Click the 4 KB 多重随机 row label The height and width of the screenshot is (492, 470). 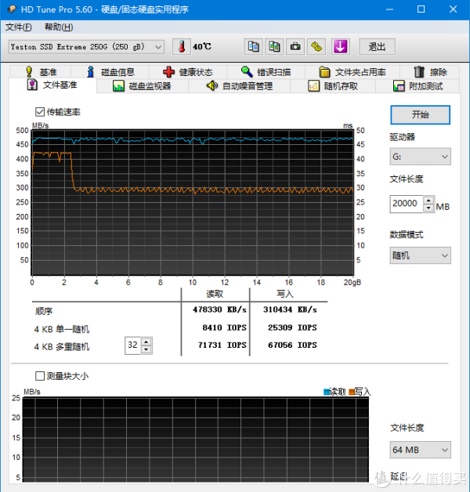[x=62, y=346]
